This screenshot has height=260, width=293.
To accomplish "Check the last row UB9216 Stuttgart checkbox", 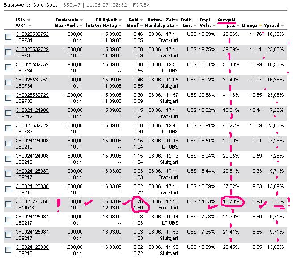I will [x=8, y=250].
